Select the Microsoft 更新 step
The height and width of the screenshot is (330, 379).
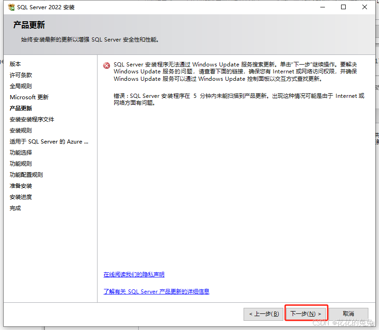pyautogui.click(x=29, y=97)
